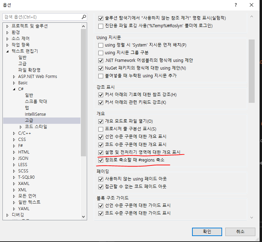The height and width of the screenshot is (242, 262).
Task: Click the 확인 button
Action: (207, 232)
